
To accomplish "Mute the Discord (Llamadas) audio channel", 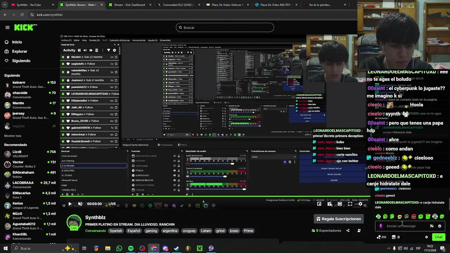I will (187, 176).
